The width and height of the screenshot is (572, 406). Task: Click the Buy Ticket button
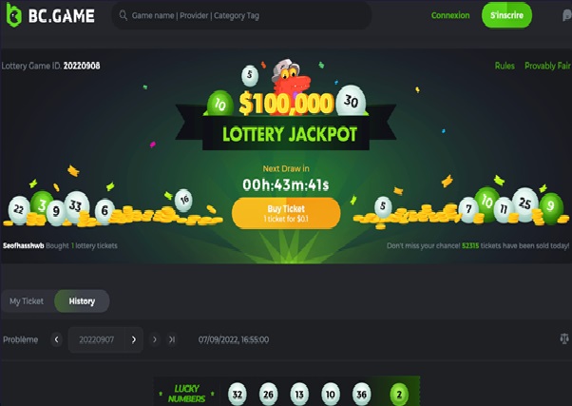tap(286, 214)
